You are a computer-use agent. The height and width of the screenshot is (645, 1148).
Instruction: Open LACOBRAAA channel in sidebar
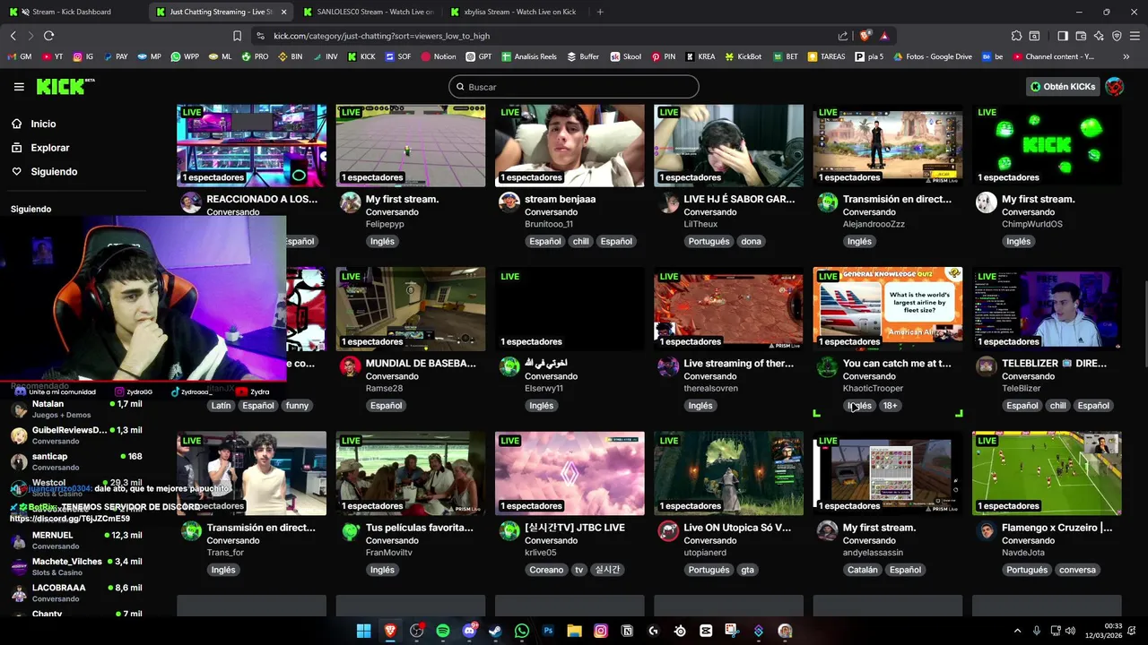75,592
